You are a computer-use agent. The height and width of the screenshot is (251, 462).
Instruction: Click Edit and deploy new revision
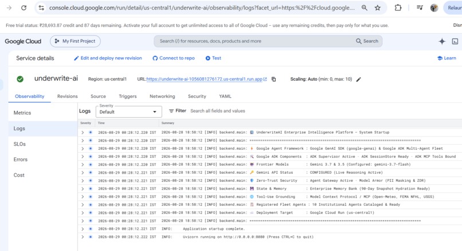click(x=108, y=58)
